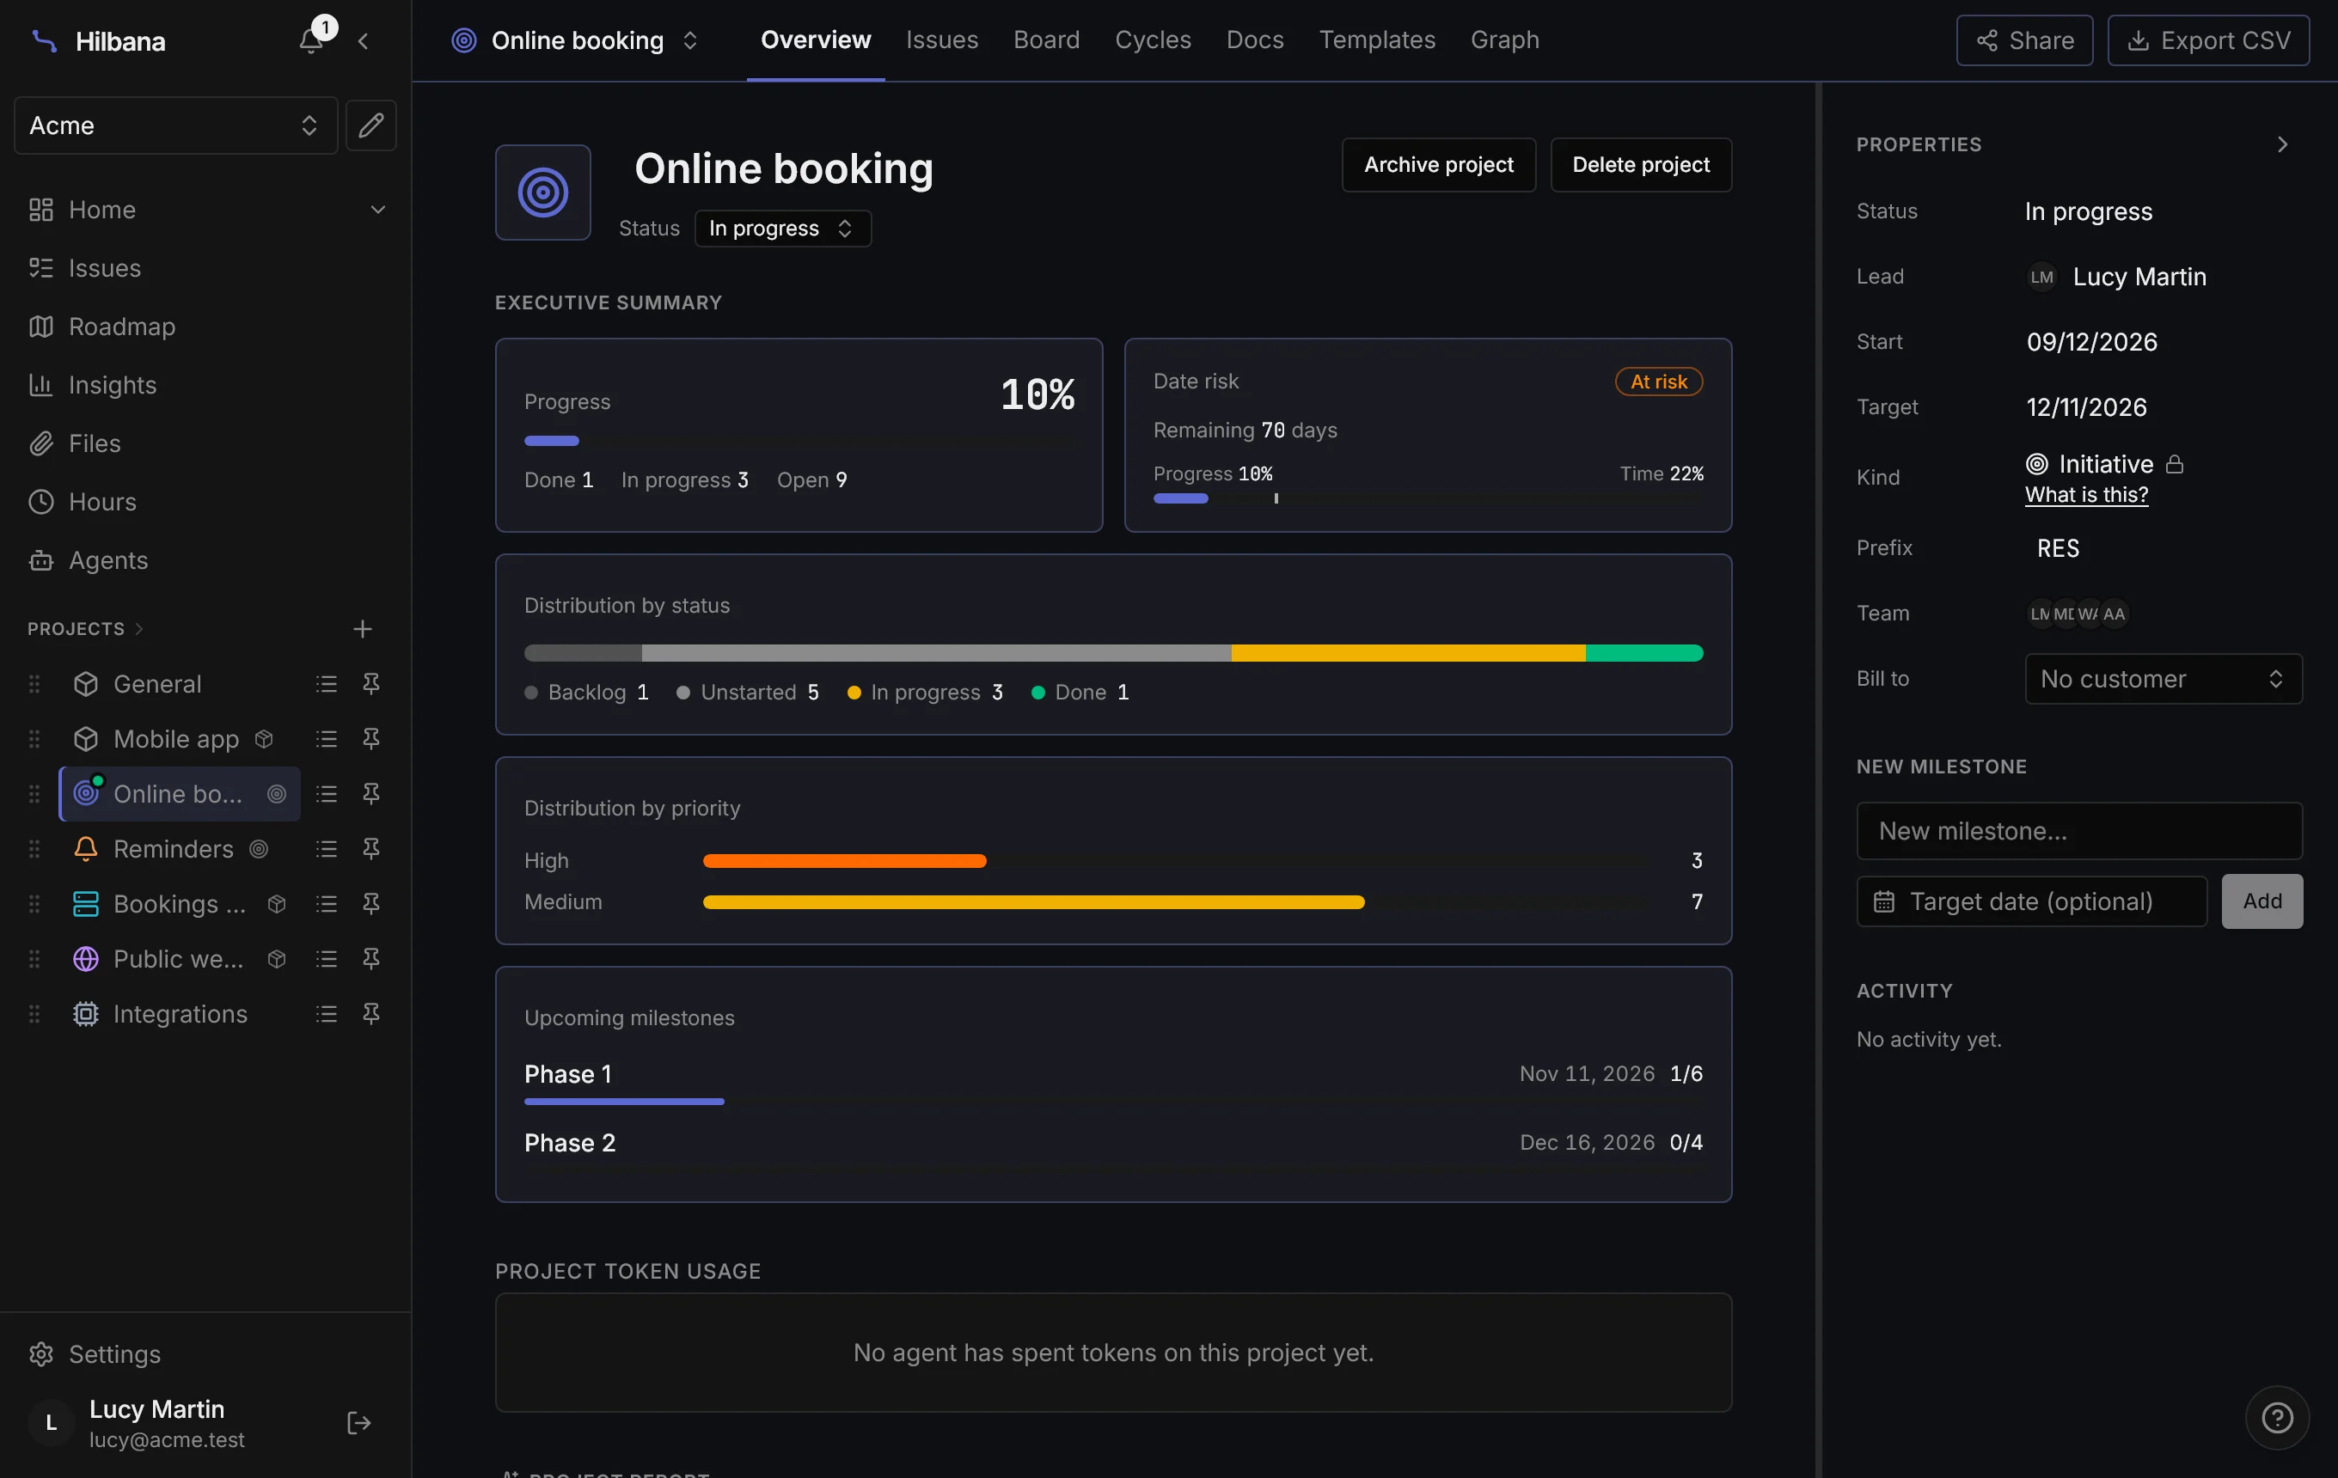
Task: Collapse sidebar with the left chevron
Action: [x=363, y=40]
